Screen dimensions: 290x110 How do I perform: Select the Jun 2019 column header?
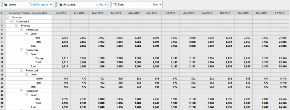[x=152, y=13]
